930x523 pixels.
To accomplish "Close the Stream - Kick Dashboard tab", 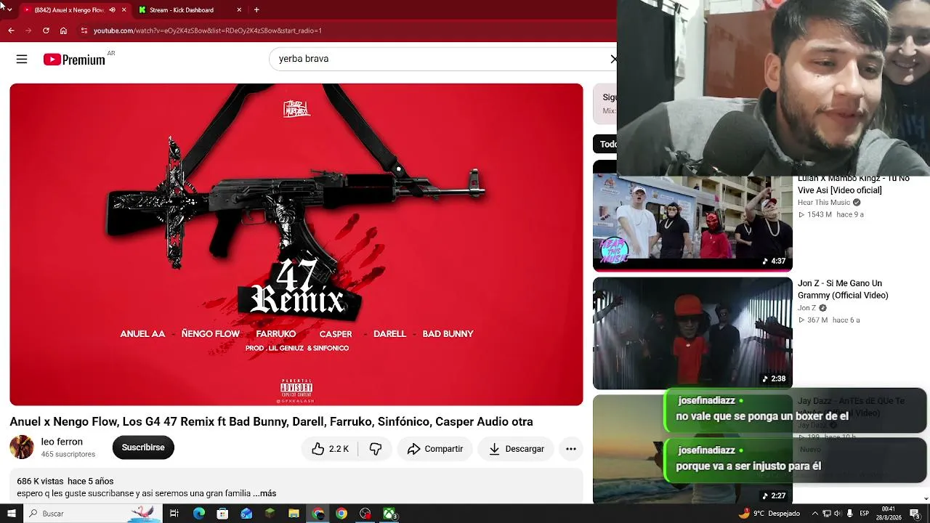I will coord(239,9).
